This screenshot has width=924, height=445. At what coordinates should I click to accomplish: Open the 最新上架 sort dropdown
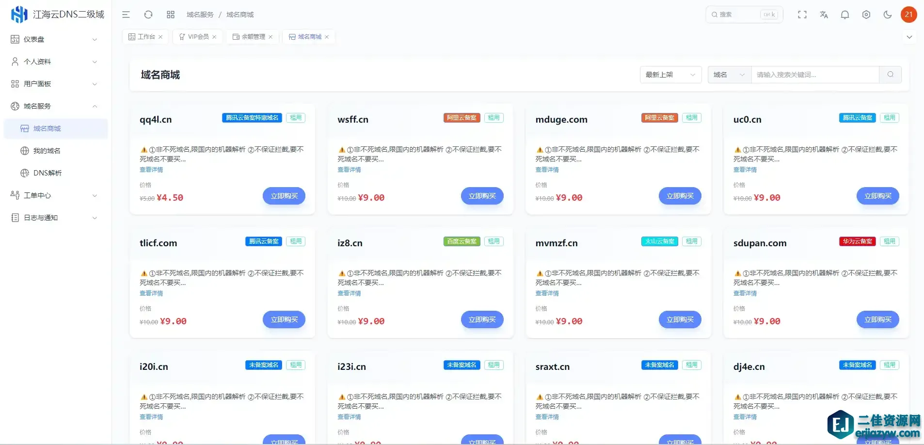tap(670, 75)
